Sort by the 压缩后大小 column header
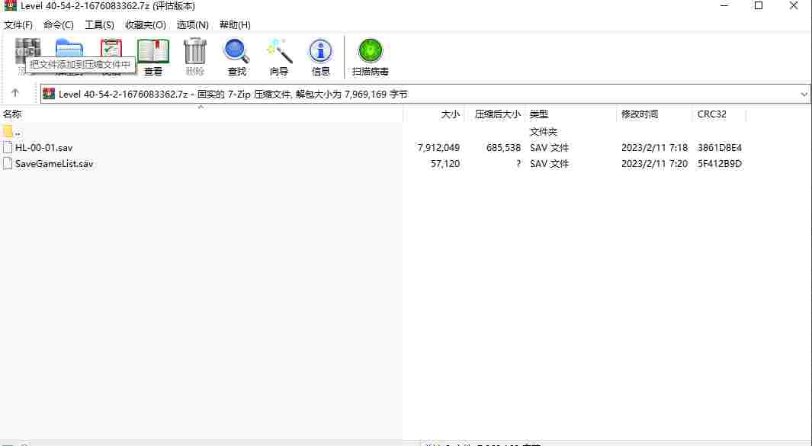This screenshot has width=812, height=446. point(495,114)
